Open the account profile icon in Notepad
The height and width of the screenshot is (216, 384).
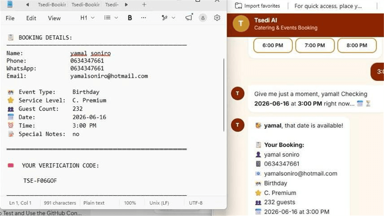click(203, 18)
